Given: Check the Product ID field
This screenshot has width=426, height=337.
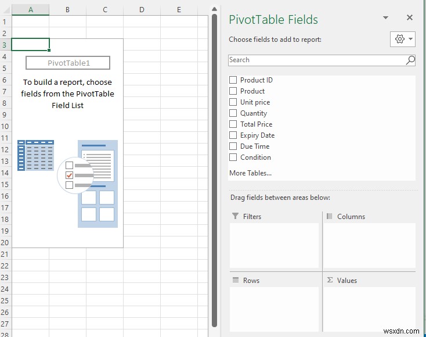Looking at the screenshot, I should pyautogui.click(x=233, y=80).
